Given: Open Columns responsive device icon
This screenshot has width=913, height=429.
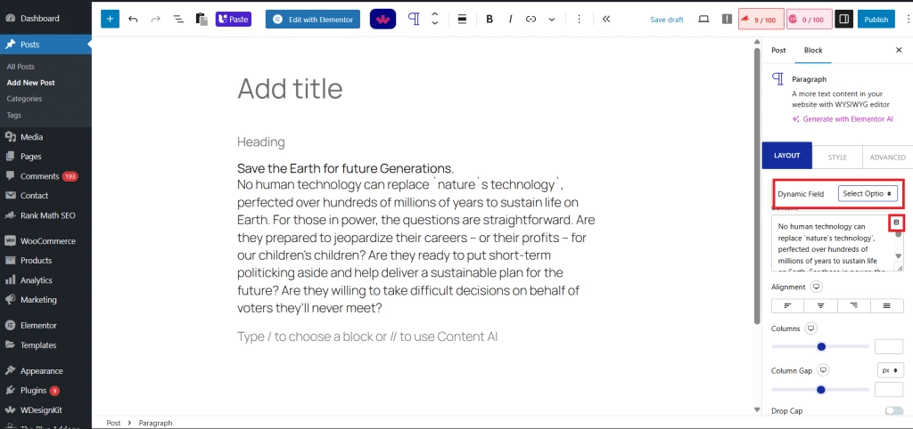Looking at the screenshot, I should (x=810, y=328).
